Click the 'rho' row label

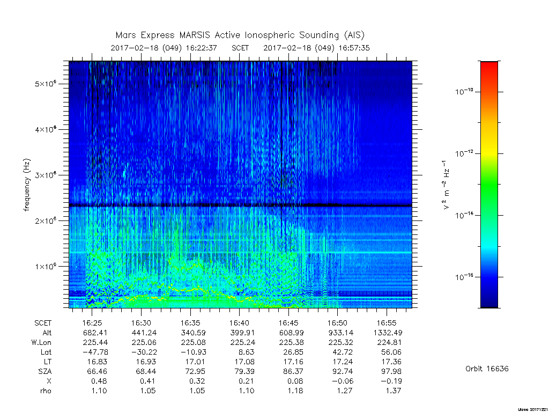[x=46, y=391]
